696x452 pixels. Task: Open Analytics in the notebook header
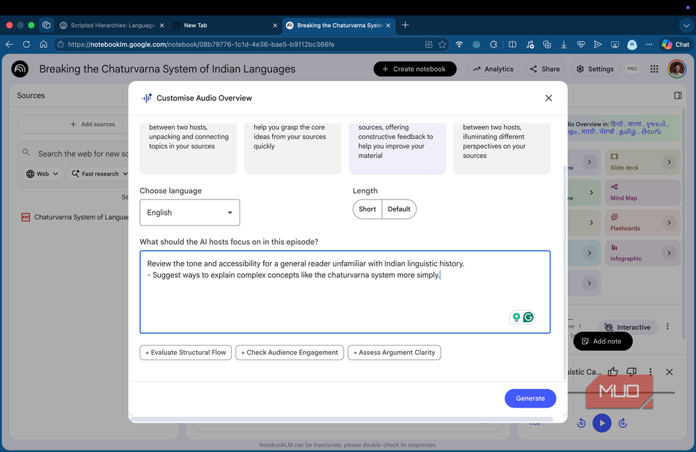(x=493, y=69)
